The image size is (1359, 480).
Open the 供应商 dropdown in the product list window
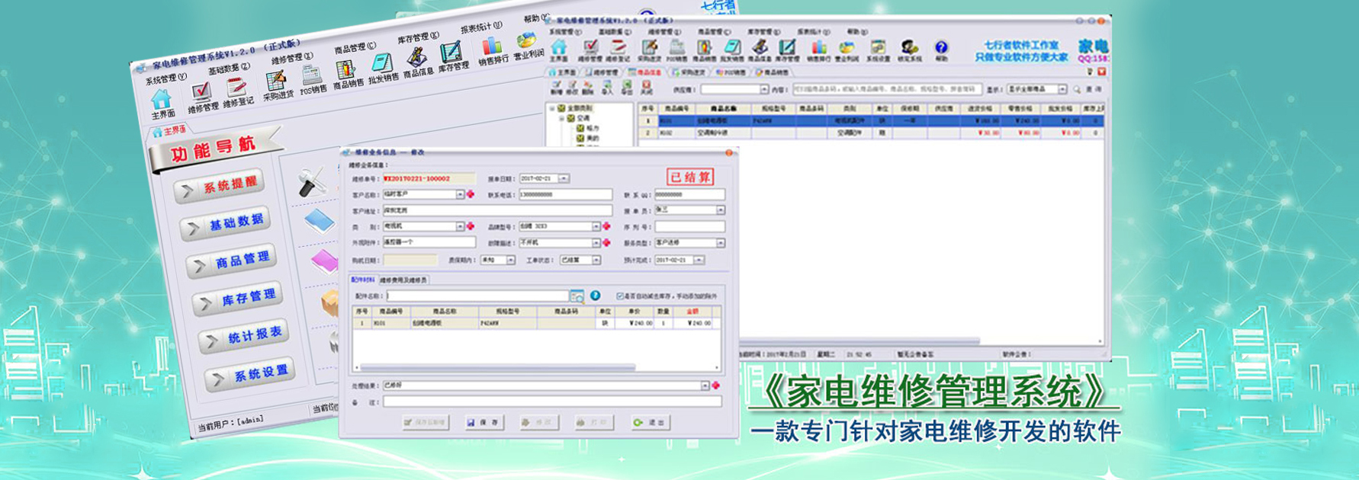[x=764, y=90]
